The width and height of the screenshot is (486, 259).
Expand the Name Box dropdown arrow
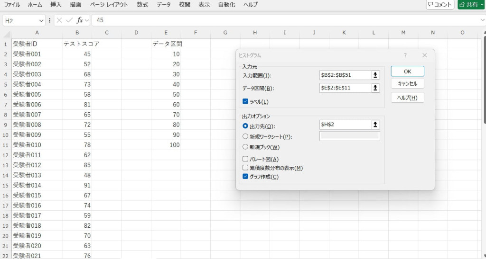(41, 20)
